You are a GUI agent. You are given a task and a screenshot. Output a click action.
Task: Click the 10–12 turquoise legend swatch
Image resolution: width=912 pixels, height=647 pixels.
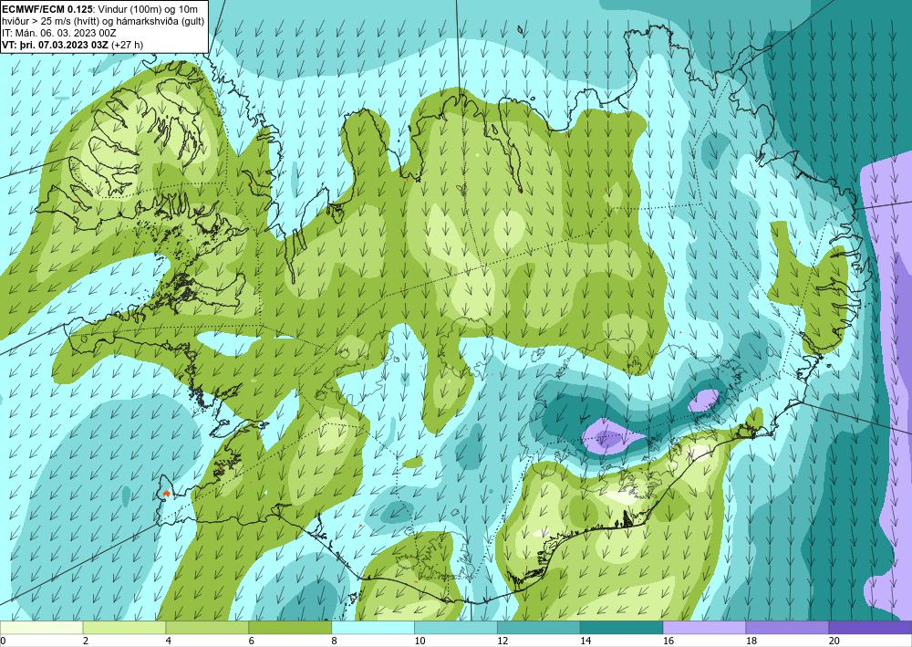point(455,628)
